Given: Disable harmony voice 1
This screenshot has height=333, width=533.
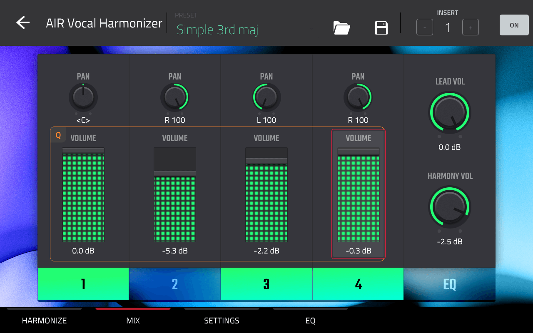Looking at the screenshot, I should (83, 284).
